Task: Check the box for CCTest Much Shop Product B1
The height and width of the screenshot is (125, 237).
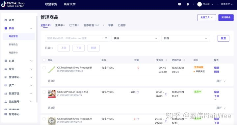Action: [x=44, y=68]
